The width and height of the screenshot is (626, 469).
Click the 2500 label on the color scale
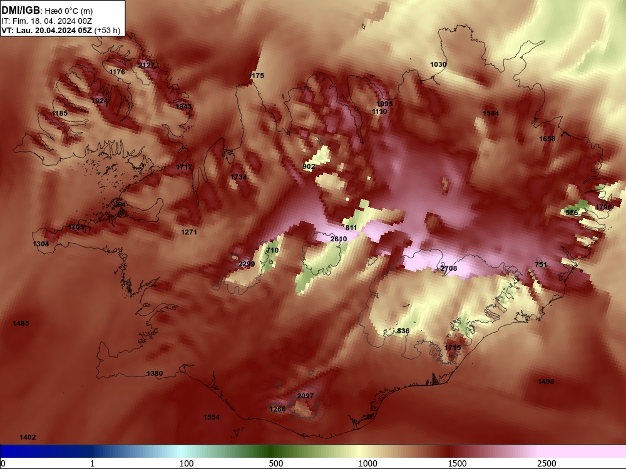click(546, 463)
